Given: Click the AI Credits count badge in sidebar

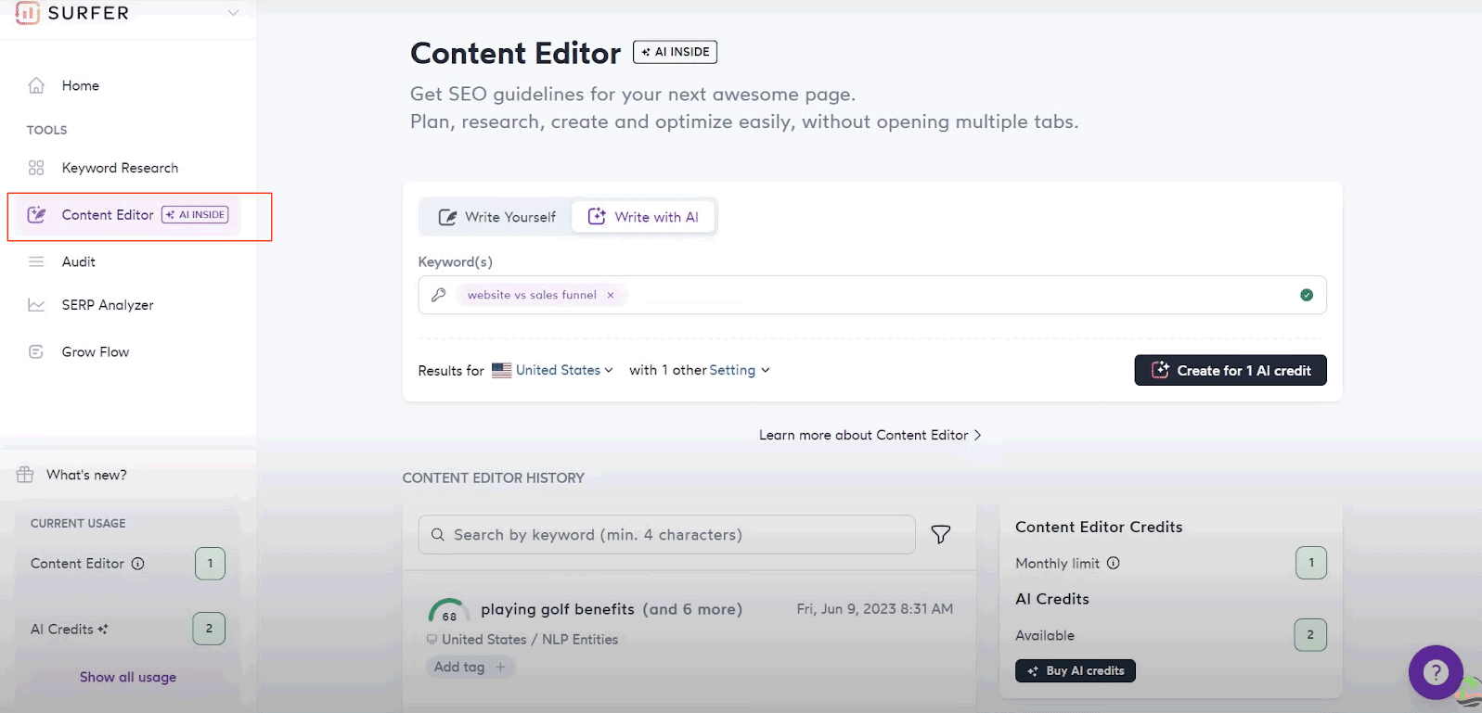Looking at the screenshot, I should pyautogui.click(x=209, y=629).
